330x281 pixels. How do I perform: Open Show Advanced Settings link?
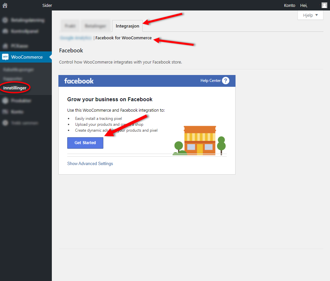point(90,163)
